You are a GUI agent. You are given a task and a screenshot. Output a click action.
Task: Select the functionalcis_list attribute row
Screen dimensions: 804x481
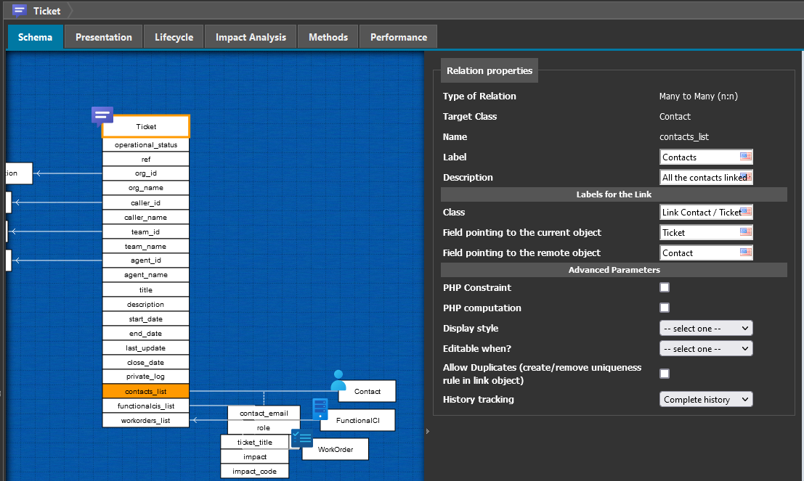(145, 406)
